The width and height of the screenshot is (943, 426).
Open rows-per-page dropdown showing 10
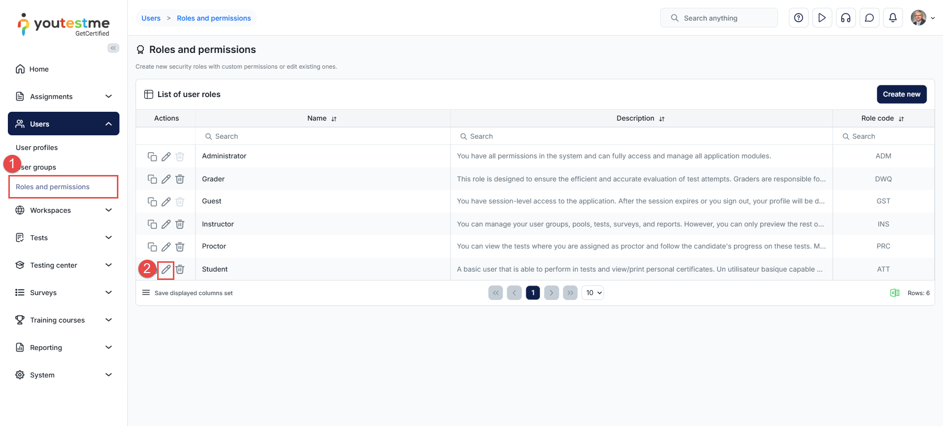pyautogui.click(x=593, y=293)
